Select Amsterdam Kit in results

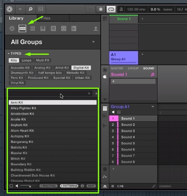pyautogui.click(x=53, y=114)
